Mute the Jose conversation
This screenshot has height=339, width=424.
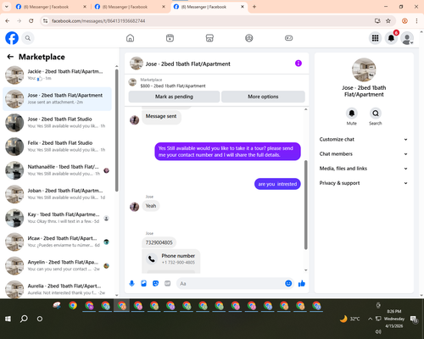[x=352, y=114]
